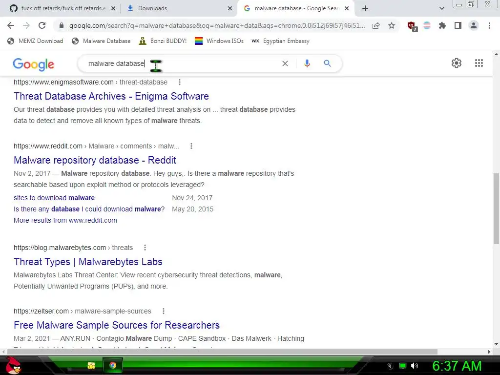Open the Windows ISOs bookmark

[x=219, y=41]
